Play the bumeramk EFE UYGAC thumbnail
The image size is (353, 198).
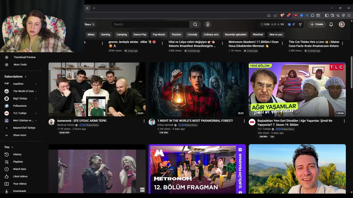point(97,89)
